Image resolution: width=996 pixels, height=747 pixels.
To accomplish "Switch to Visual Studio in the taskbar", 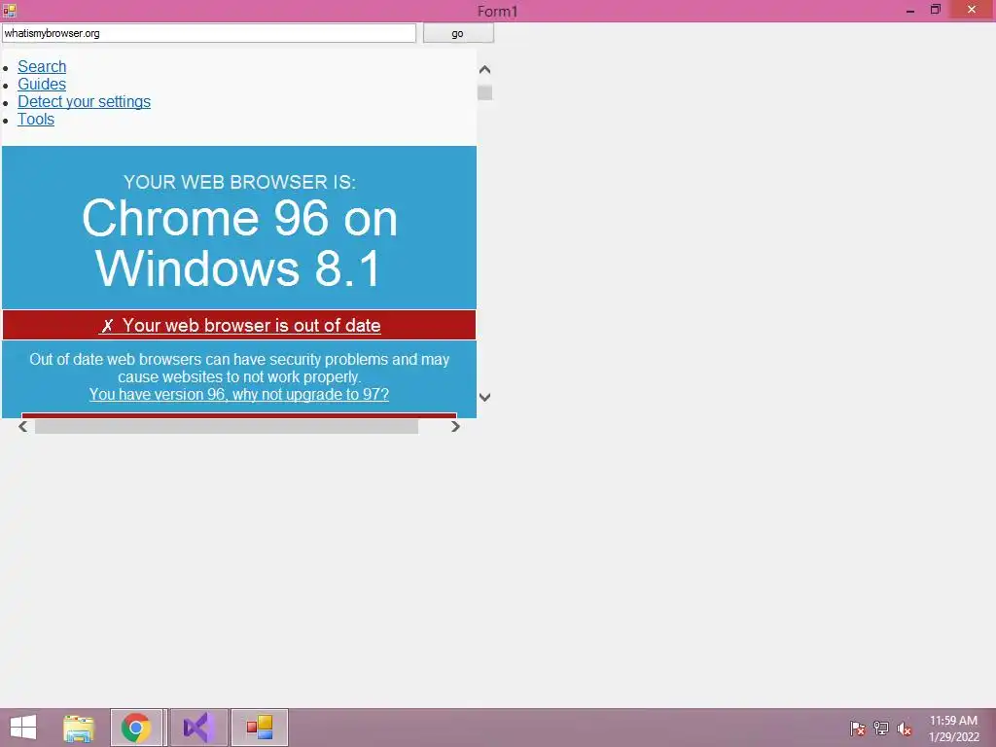I will 198,728.
